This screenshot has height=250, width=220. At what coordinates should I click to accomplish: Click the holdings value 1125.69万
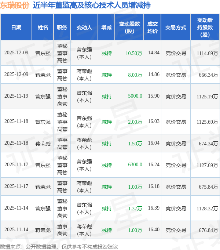pyautogui.click(x=207, y=122)
